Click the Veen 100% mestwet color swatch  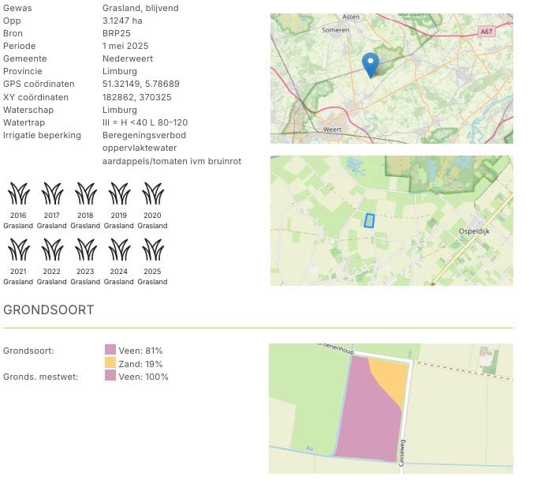[x=110, y=376]
